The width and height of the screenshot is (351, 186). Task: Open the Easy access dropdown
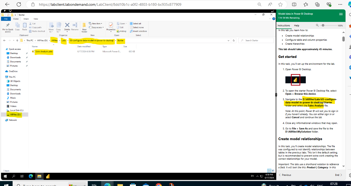click(x=96, y=27)
